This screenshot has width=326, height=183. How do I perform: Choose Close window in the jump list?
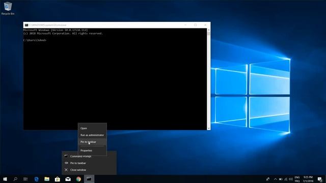pos(89,170)
